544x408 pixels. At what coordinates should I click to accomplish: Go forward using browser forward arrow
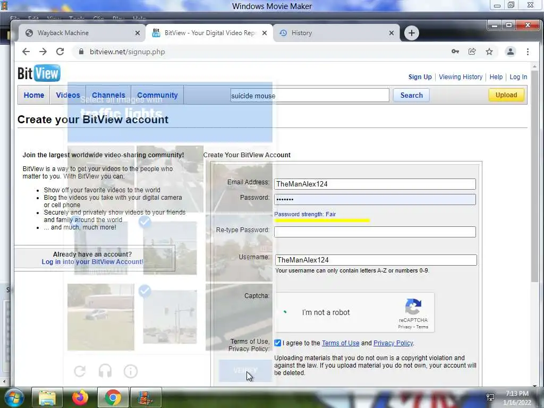43,52
